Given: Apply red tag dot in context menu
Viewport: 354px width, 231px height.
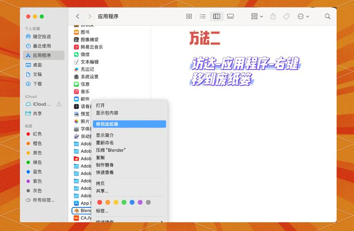Looking at the screenshot, I should click(99, 202).
